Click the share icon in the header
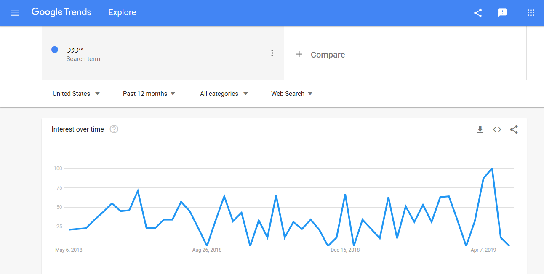 click(478, 13)
